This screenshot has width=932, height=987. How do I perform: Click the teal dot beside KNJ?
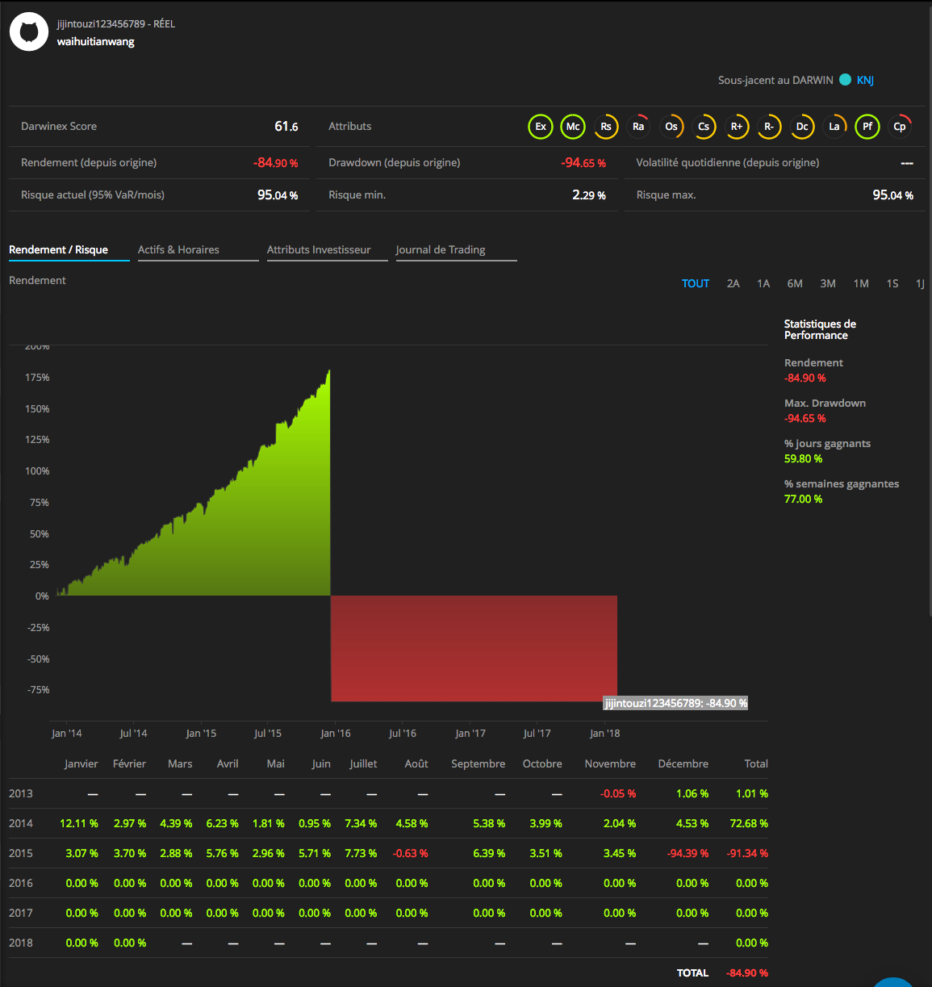click(845, 80)
